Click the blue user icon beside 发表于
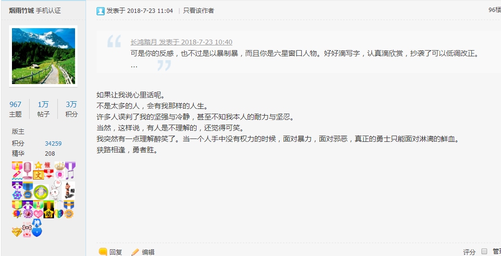 pos(101,11)
